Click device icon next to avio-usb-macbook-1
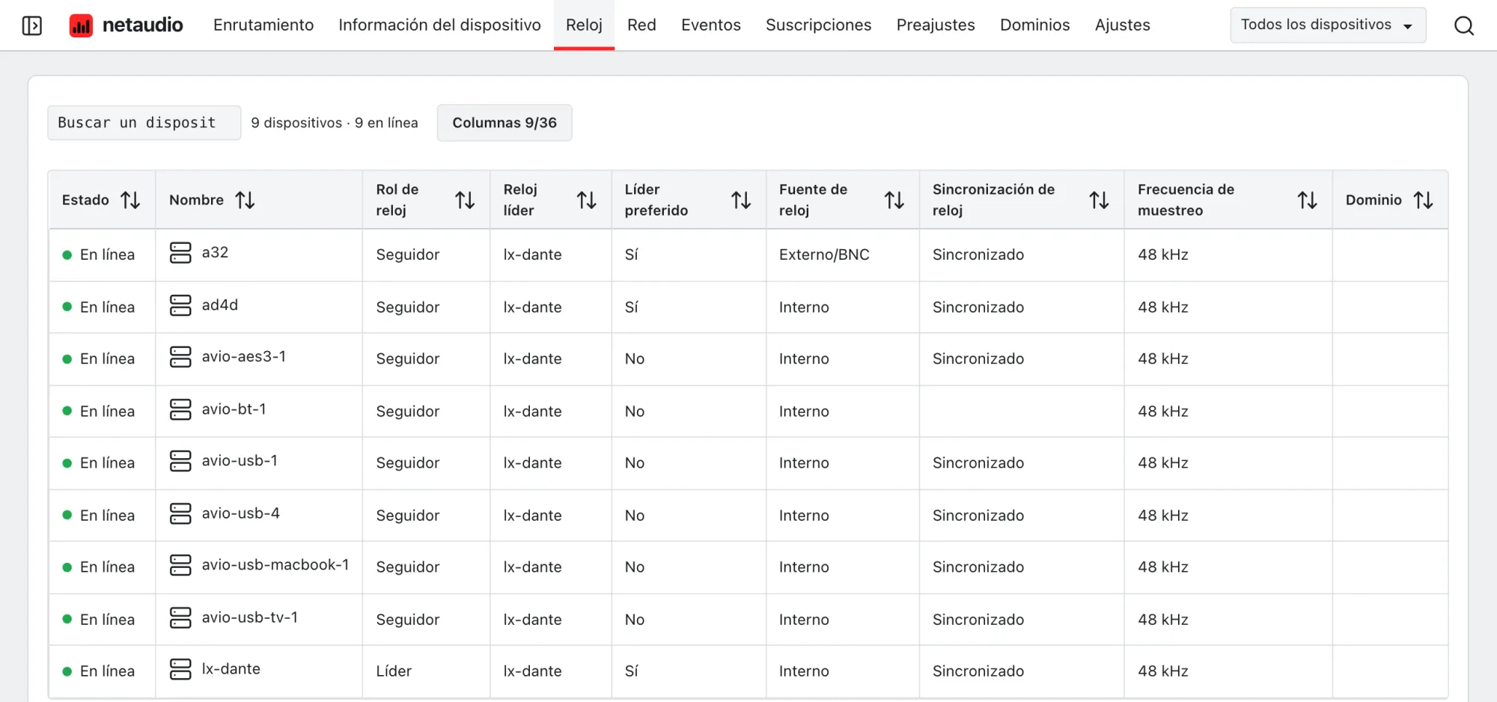 tap(180, 565)
